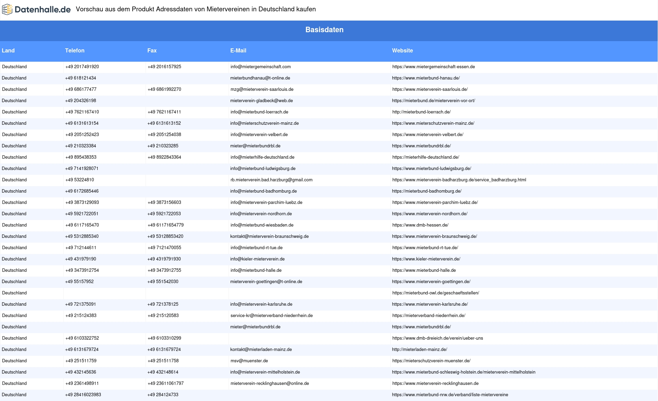Click email mieterbundhanau@t-online.de
This screenshot has height=401, width=658.
pyautogui.click(x=260, y=78)
